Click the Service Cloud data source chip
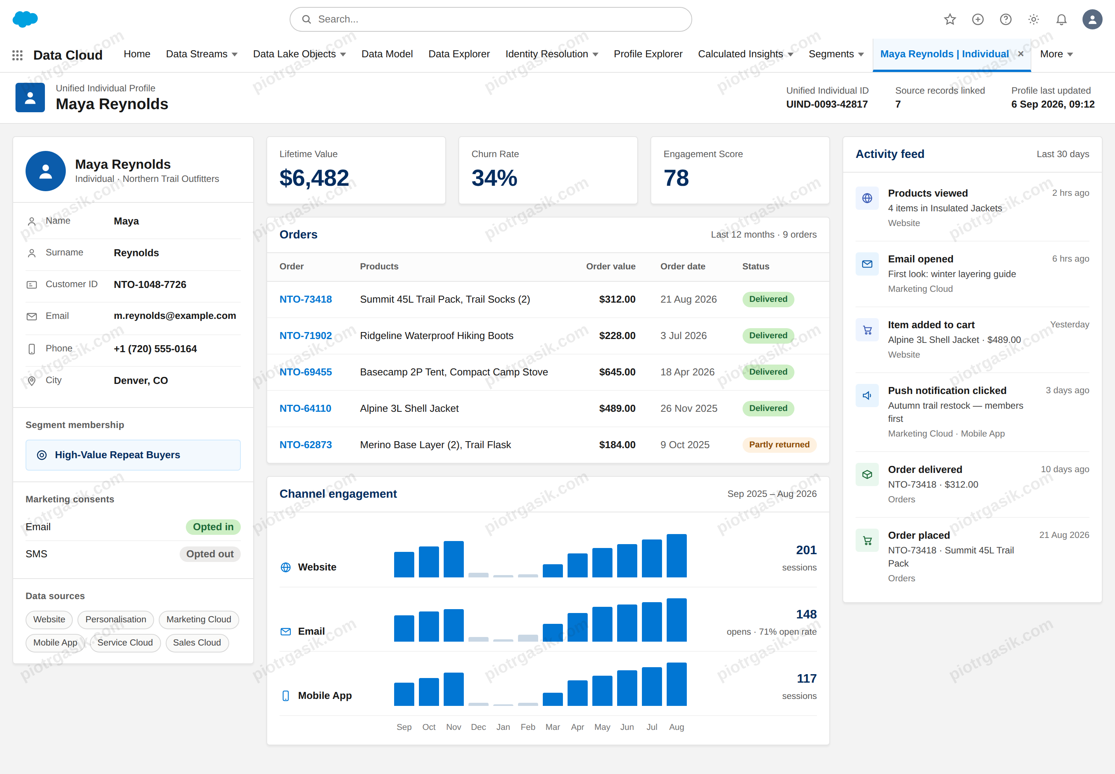 [125, 643]
